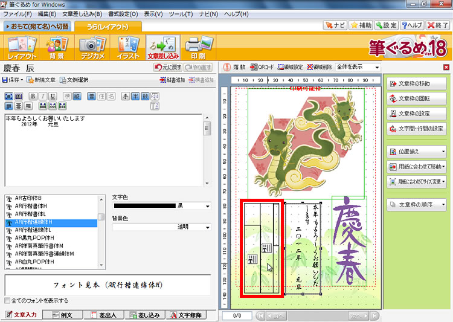Toggle the 普 normal text mode

pyautogui.click(x=92, y=96)
